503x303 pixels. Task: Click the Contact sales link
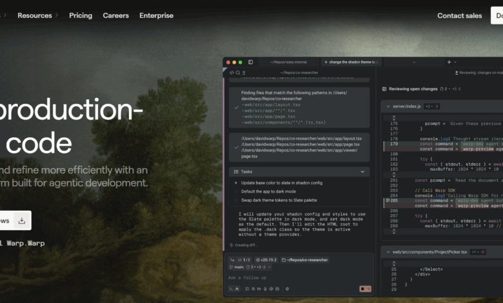tap(459, 15)
